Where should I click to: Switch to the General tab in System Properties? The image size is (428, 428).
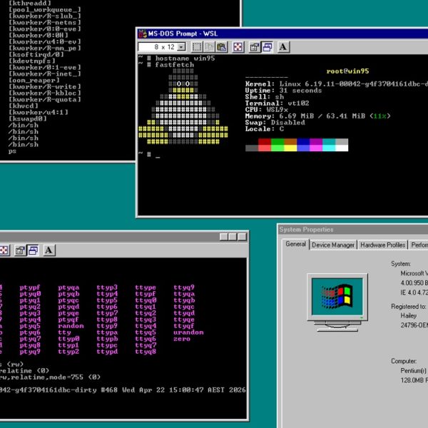295,244
